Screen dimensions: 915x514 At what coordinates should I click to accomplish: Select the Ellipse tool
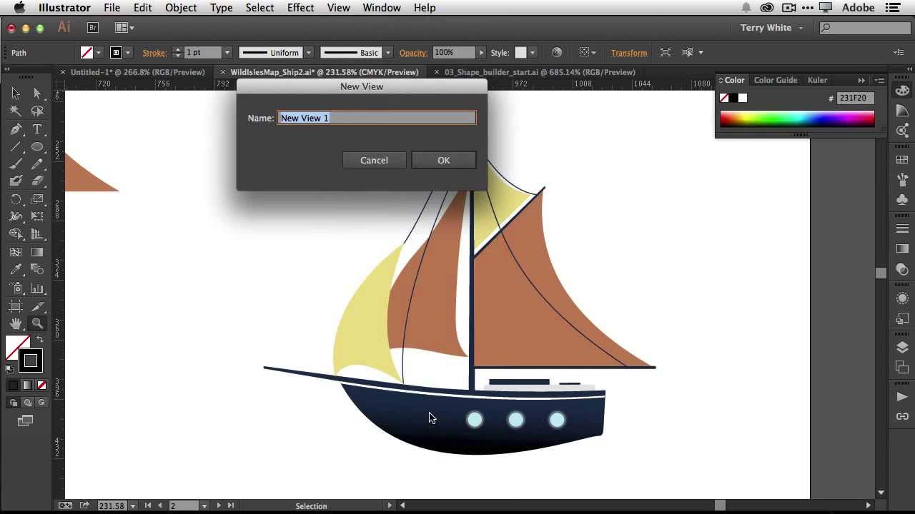tap(37, 146)
